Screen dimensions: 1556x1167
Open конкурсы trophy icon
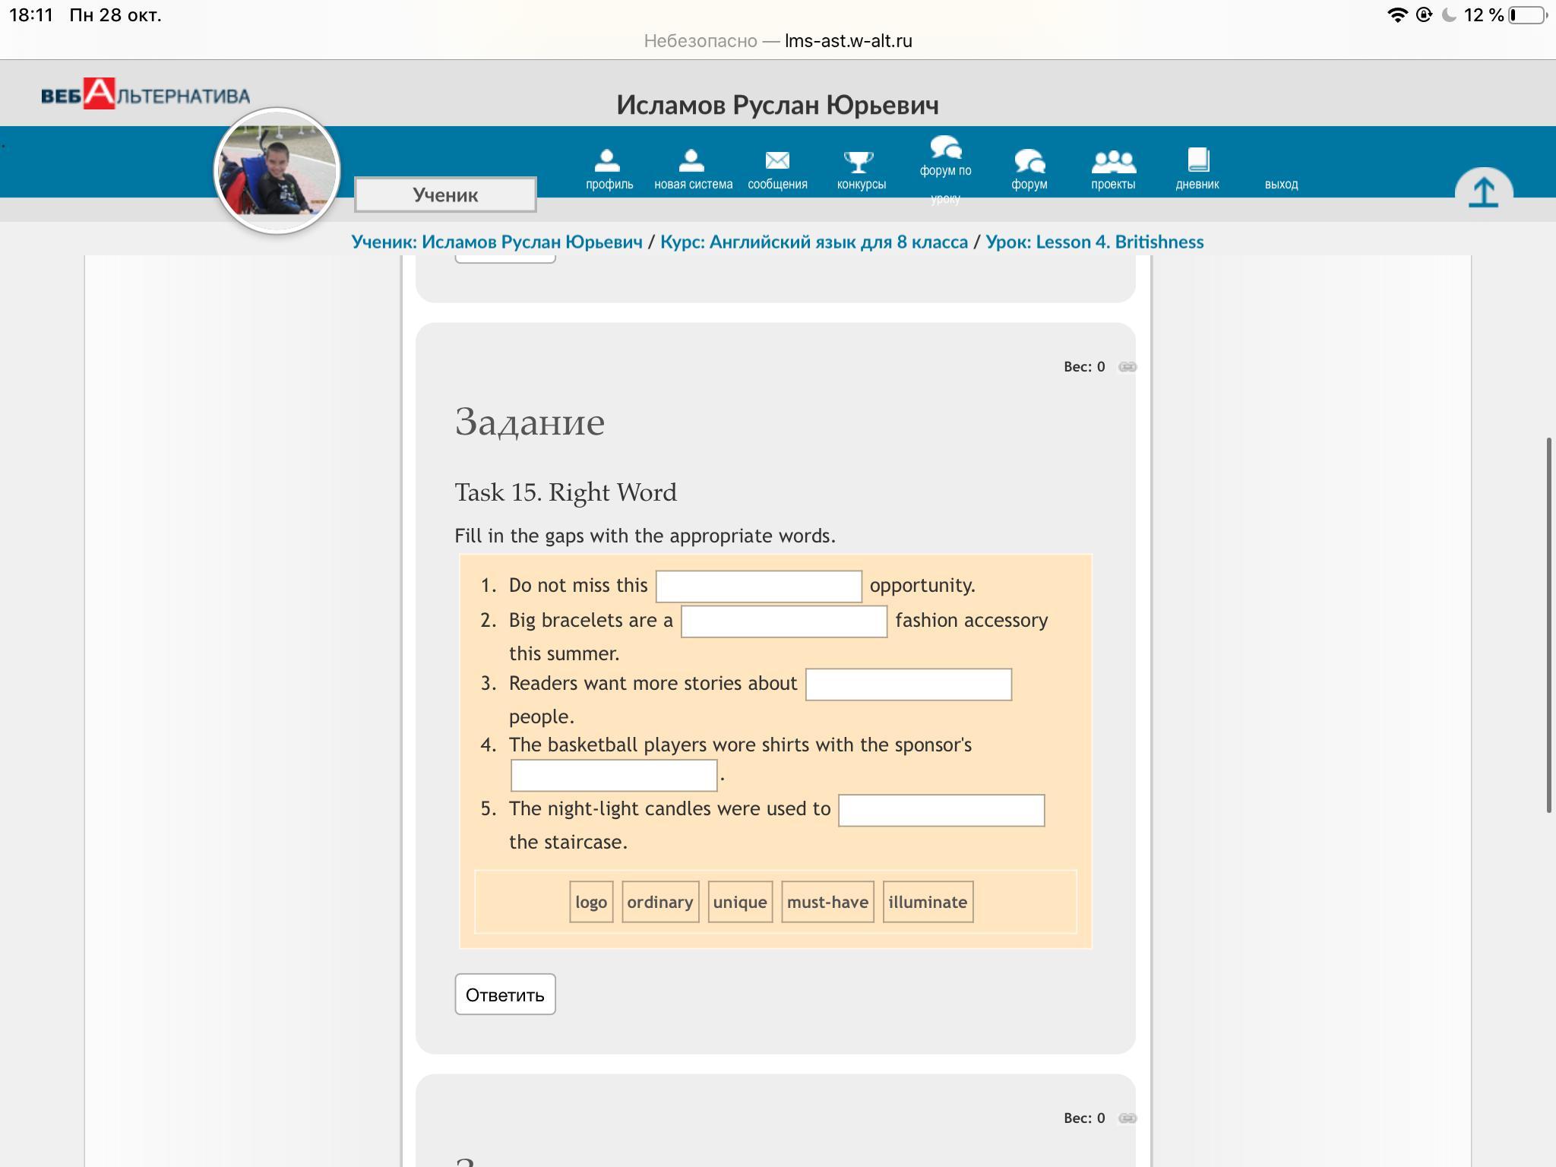pos(860,162)
